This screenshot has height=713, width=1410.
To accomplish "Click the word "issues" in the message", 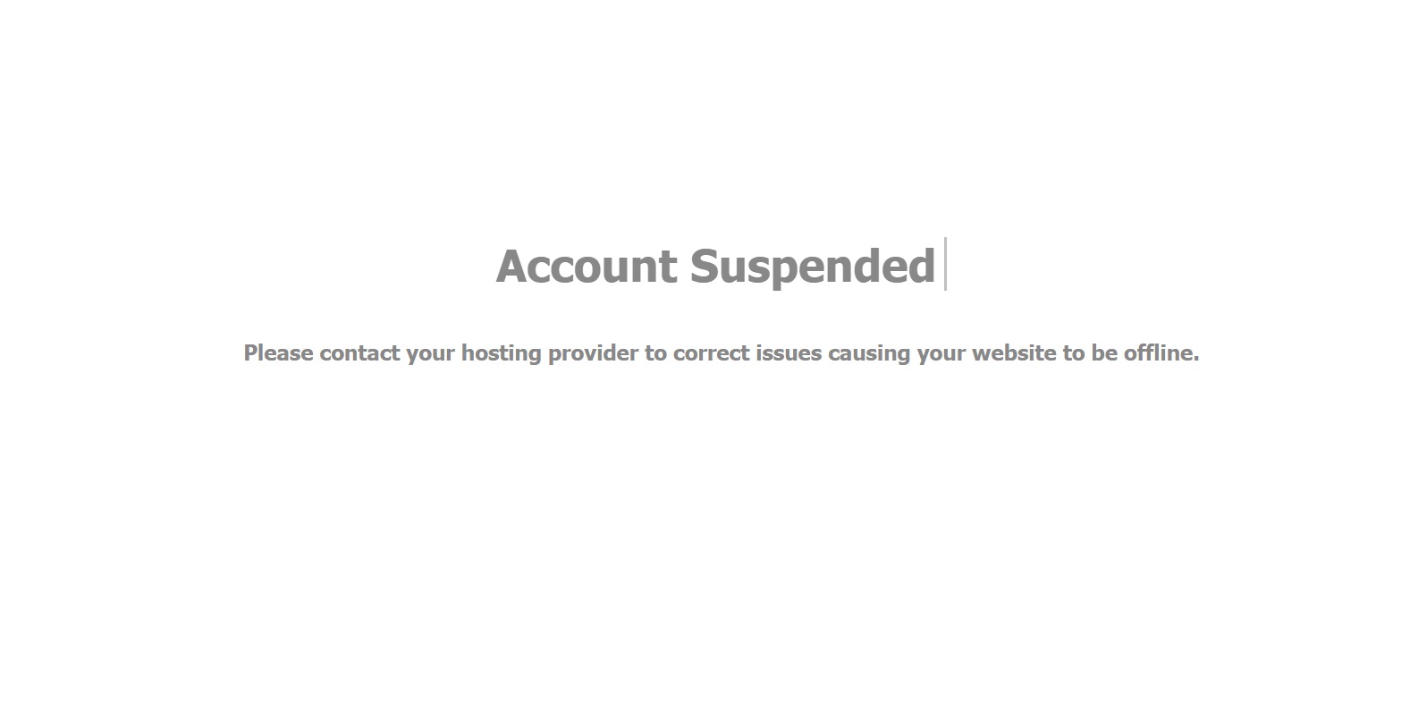I will (x=789, y=352).
